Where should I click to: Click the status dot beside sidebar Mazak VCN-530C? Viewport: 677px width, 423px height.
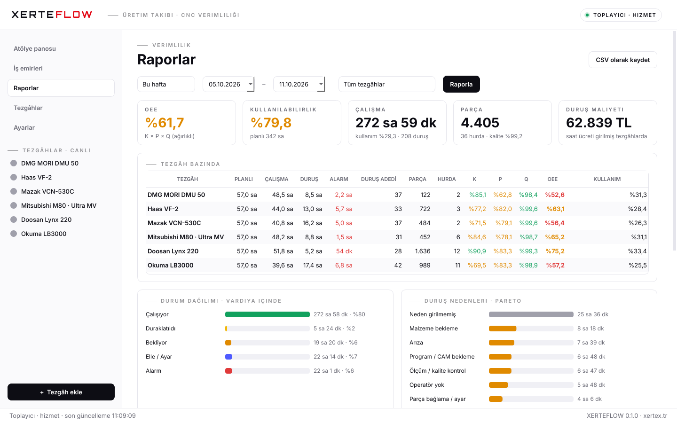point(14,191)
